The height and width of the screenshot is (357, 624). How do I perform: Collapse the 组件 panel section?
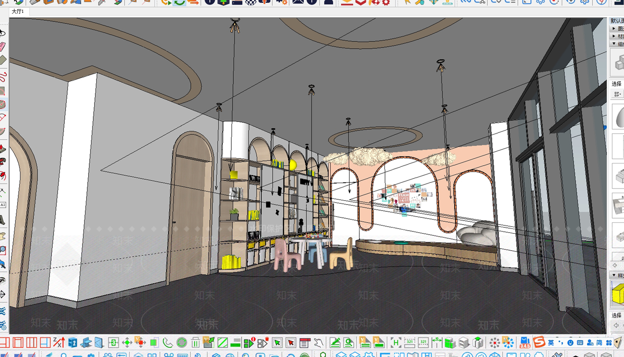click(x=617, y=44)
